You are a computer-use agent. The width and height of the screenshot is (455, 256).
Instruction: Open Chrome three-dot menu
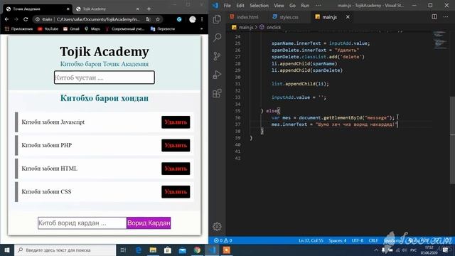[x=202, y=19]
